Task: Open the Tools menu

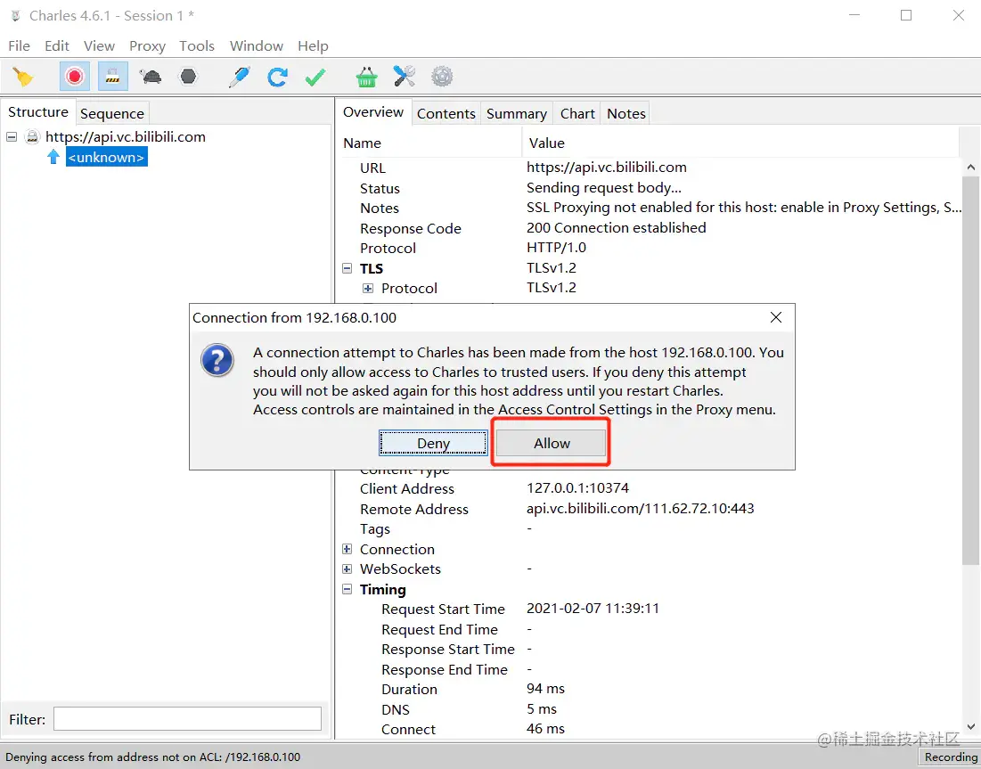Action: tap(197, 46)
